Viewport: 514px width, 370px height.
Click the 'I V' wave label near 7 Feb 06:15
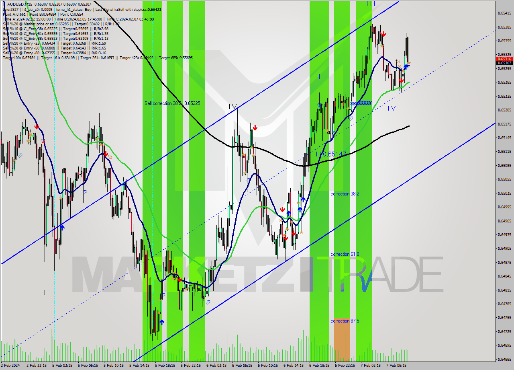tap(392, 108)
